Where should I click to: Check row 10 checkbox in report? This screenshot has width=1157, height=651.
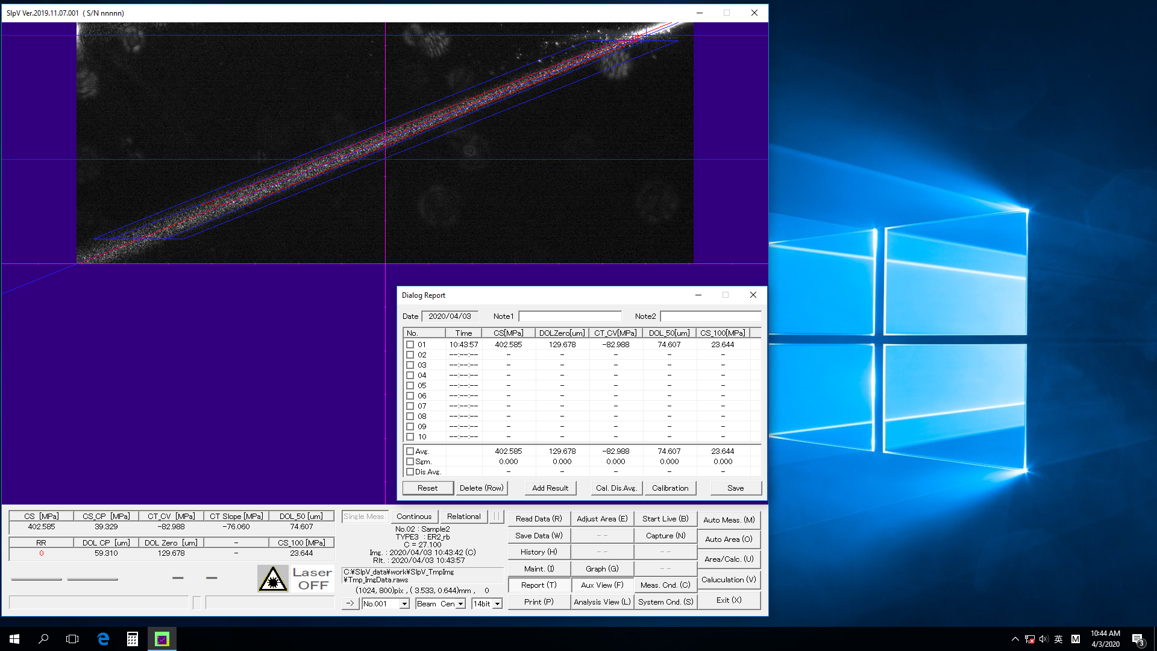[410, 437]
